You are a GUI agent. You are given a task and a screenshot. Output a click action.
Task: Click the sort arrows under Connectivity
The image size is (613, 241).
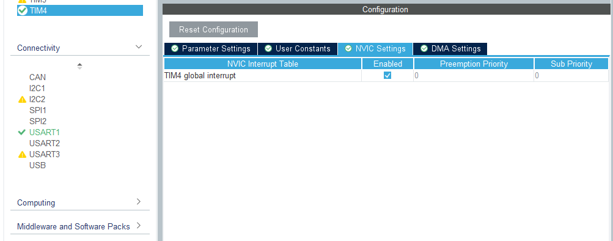point(79,66)
